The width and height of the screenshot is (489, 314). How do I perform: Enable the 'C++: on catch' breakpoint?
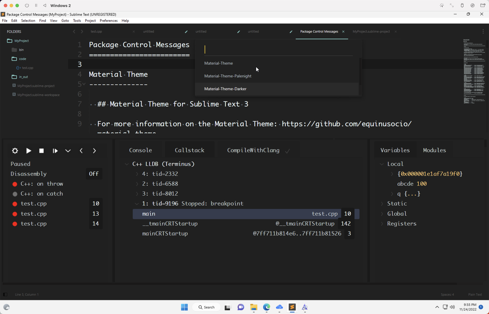pyautogui.click(x=15, y=193)
